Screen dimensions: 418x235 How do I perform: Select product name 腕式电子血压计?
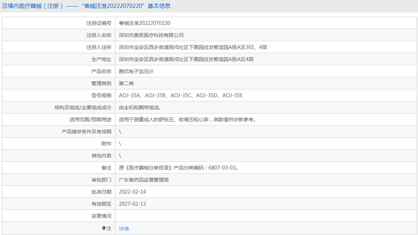[136, 71]
